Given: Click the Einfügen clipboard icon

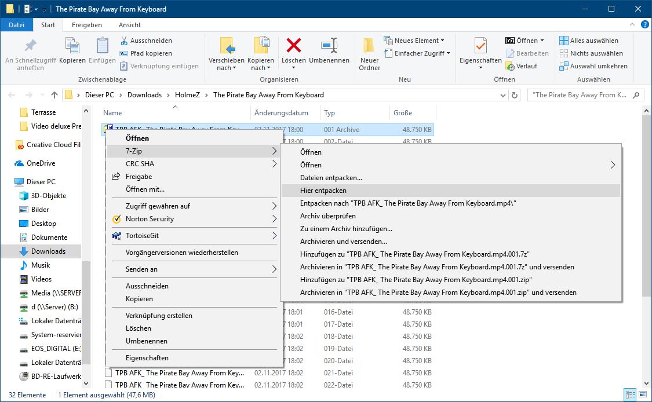Looking at the screenshot, I should pyautogui.click(x=102, y=45).
